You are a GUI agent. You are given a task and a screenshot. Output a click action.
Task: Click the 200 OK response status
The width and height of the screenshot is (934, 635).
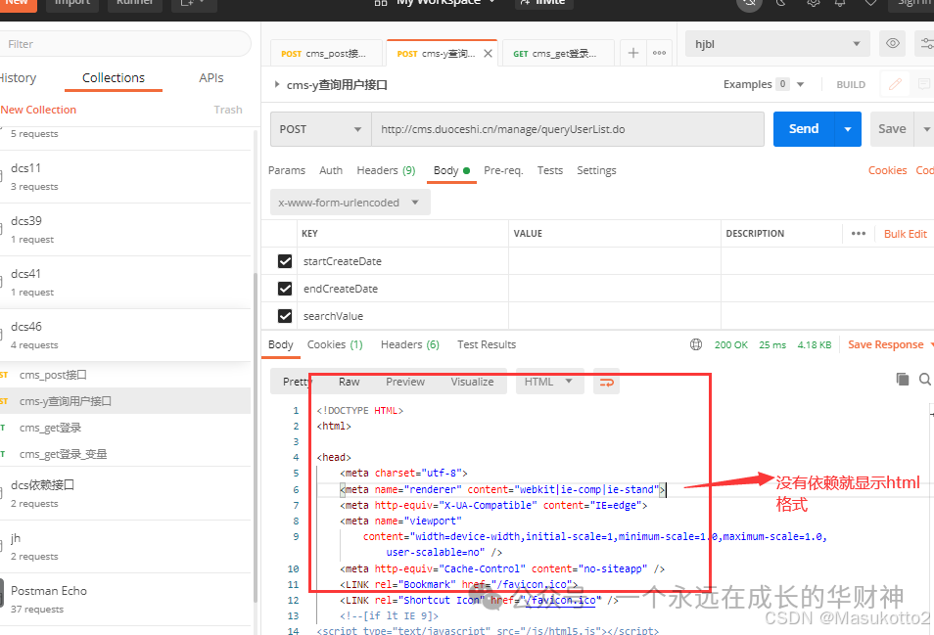coord(731,344)
